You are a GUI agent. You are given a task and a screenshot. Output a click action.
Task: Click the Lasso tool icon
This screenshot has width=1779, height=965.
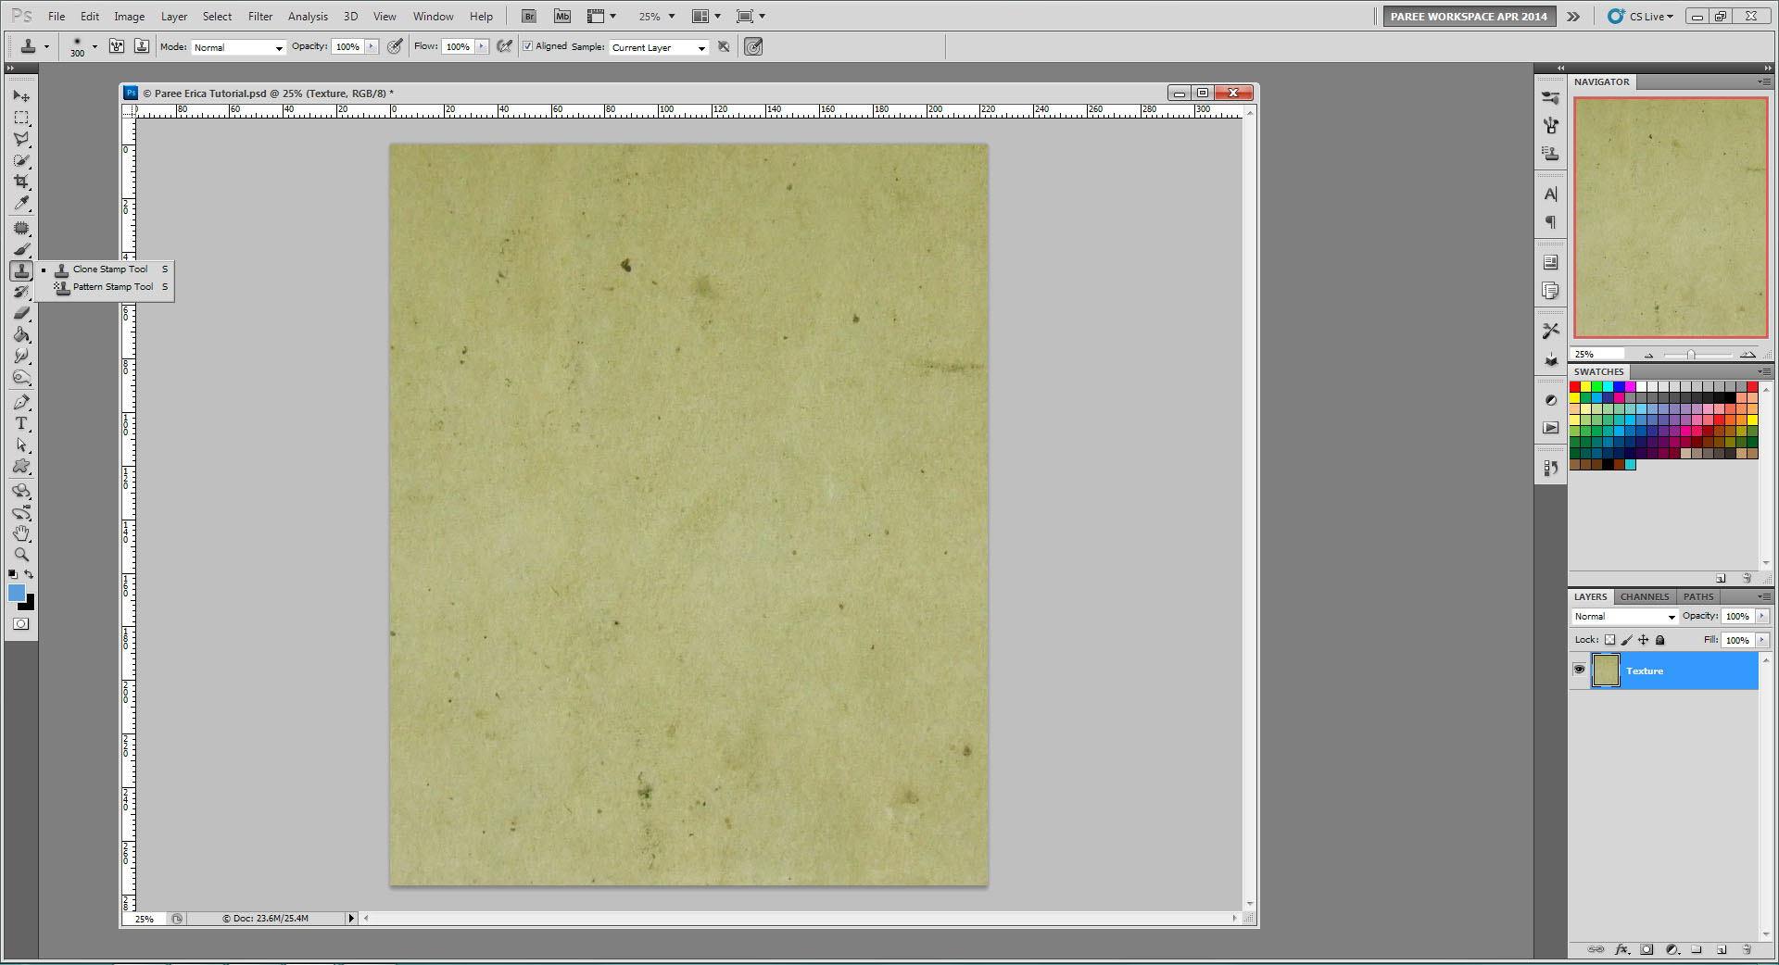[x=21, y=139]
